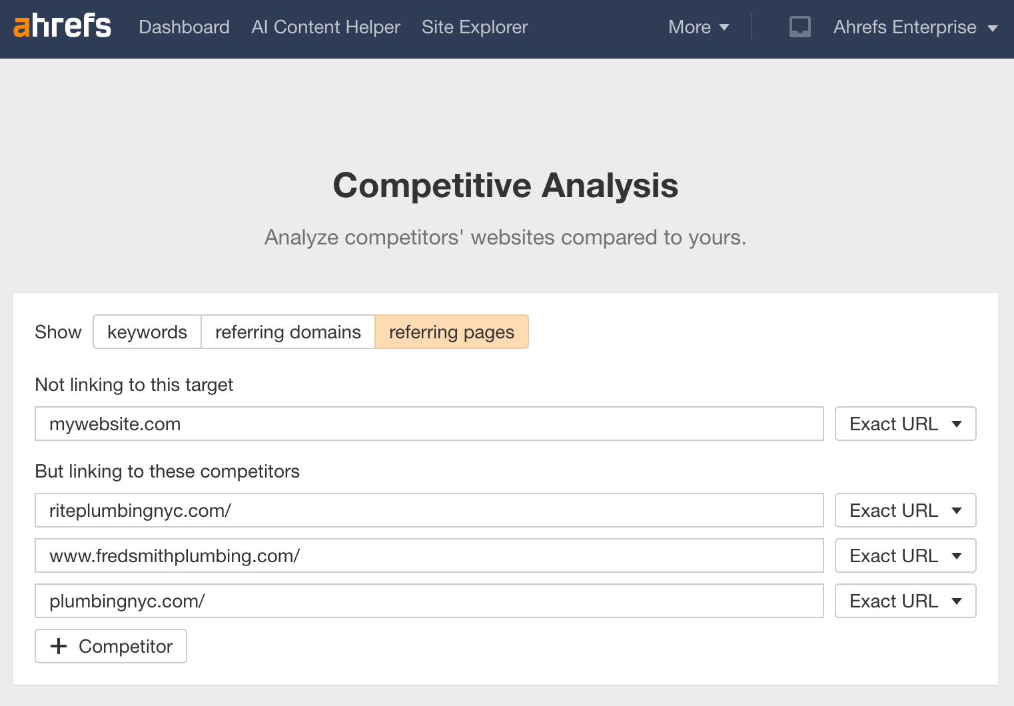Click the mywebsite.com target input field
The height and width of the screenshot is (706, 1014).
point(429,424)
